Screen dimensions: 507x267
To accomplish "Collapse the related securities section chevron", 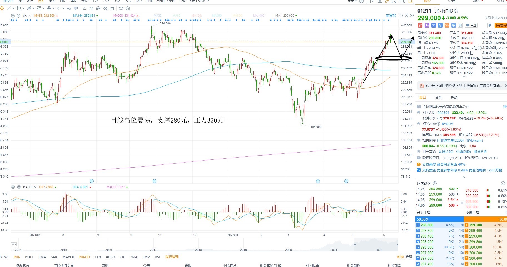I will [x=463, y=177].
